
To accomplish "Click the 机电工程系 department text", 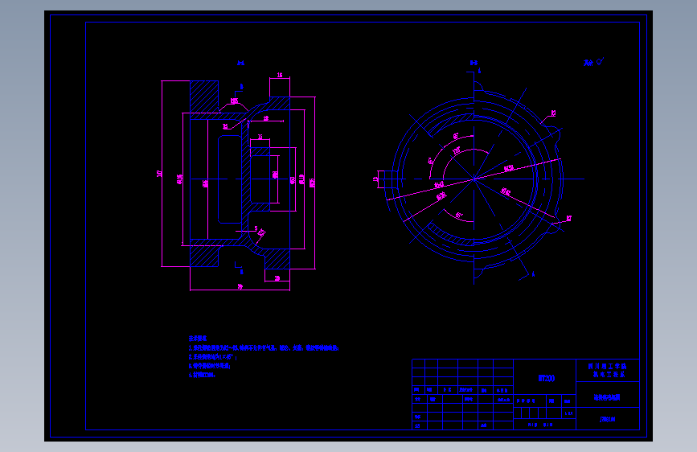I will click(x=609, y=375).
